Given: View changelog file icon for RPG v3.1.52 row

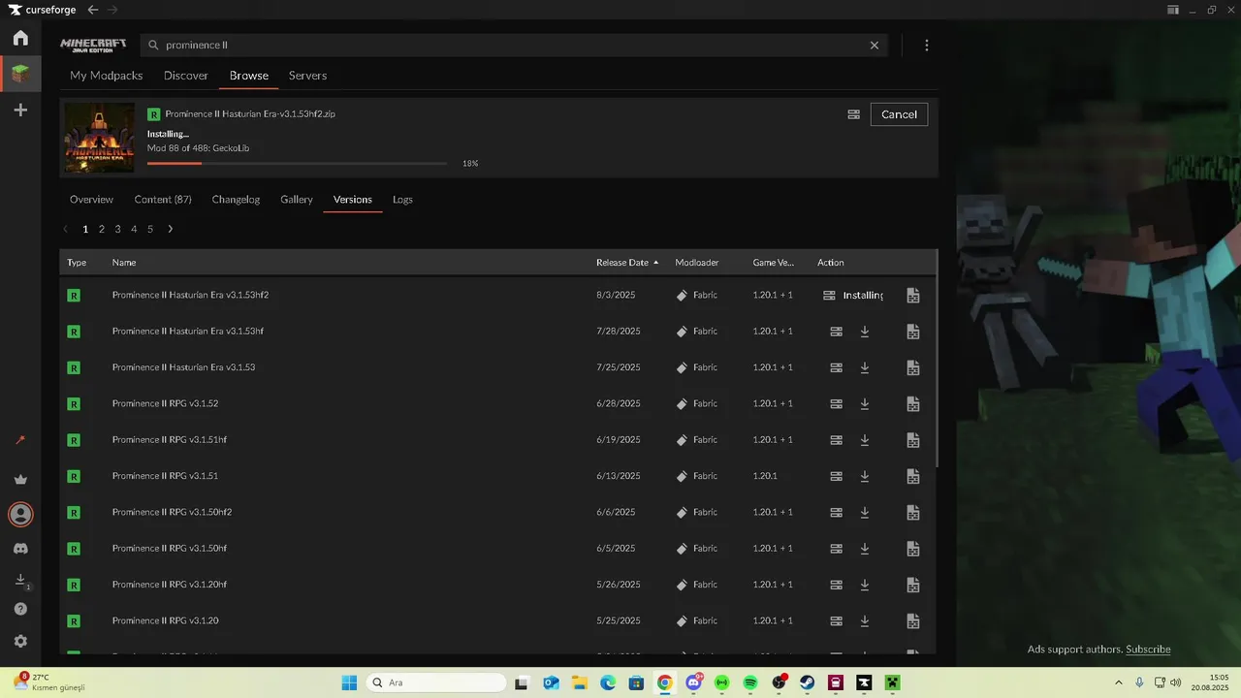Looking at the screenshot, I should tap(912, 403).
